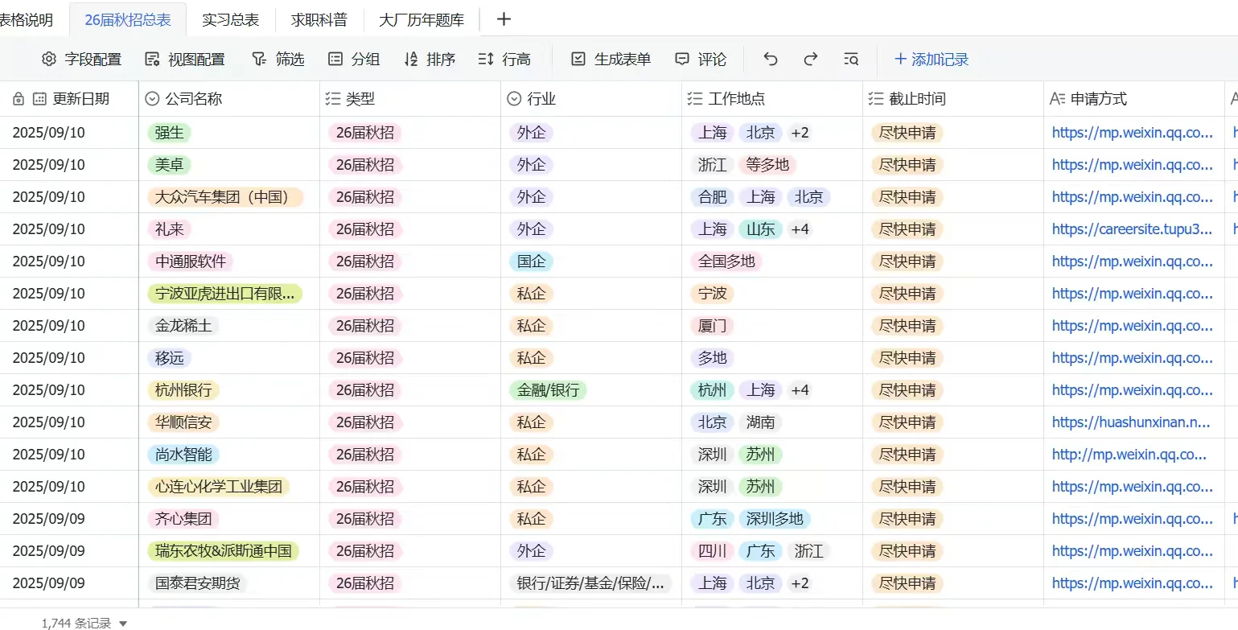This screenshot has width=1238, height=630.
Task: Select the 心连心化学工业集团 company tag
Action: (x=218, y=487)
